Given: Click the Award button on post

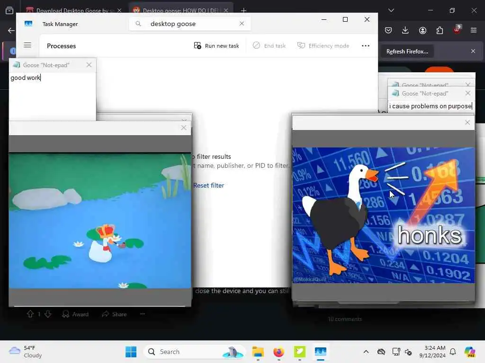Looking at the screenshot, I should (x=75, y=314).
